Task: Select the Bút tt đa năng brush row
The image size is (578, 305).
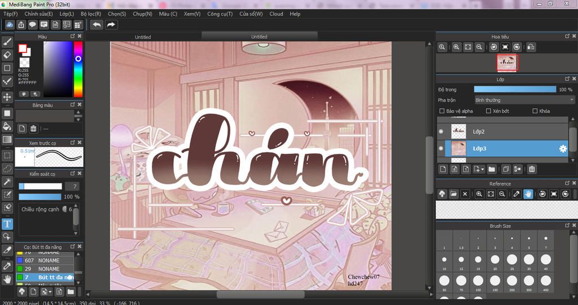Action: click(x=45, y=277)
